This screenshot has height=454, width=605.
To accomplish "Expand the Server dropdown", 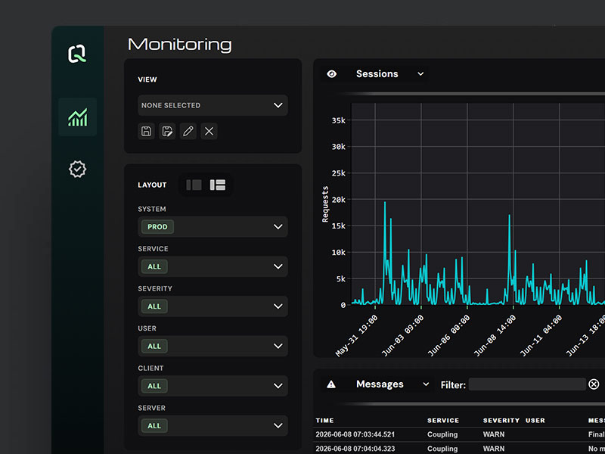I will tap(213, 425).
